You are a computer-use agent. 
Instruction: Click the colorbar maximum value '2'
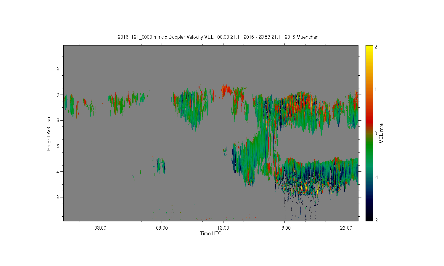[x=376, y=47]
